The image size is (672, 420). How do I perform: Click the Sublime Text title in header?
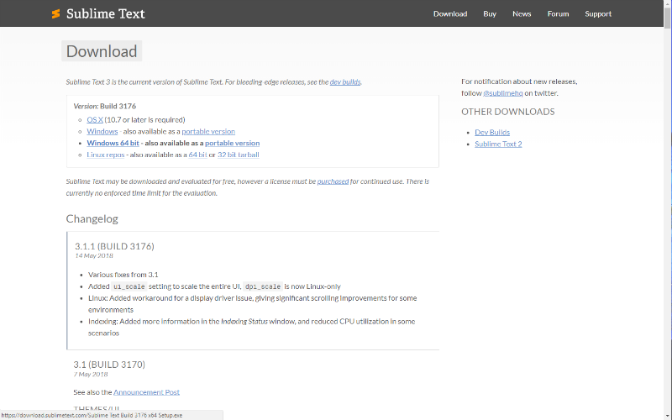point(106,13)
